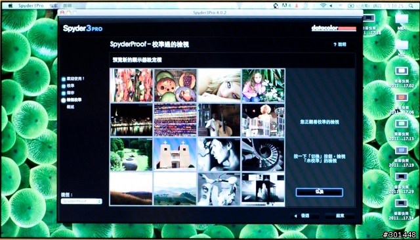Viewport: 420px width, 240px height.
Task: Open the colorful beads stripes thumbnail
Action: [175, 120]
